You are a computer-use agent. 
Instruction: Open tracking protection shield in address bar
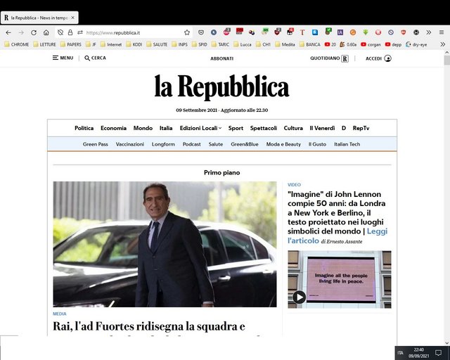60,33
